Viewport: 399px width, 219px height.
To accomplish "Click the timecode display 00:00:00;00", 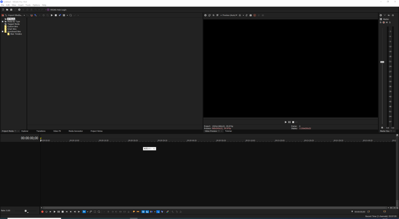I will pos(30,138).
